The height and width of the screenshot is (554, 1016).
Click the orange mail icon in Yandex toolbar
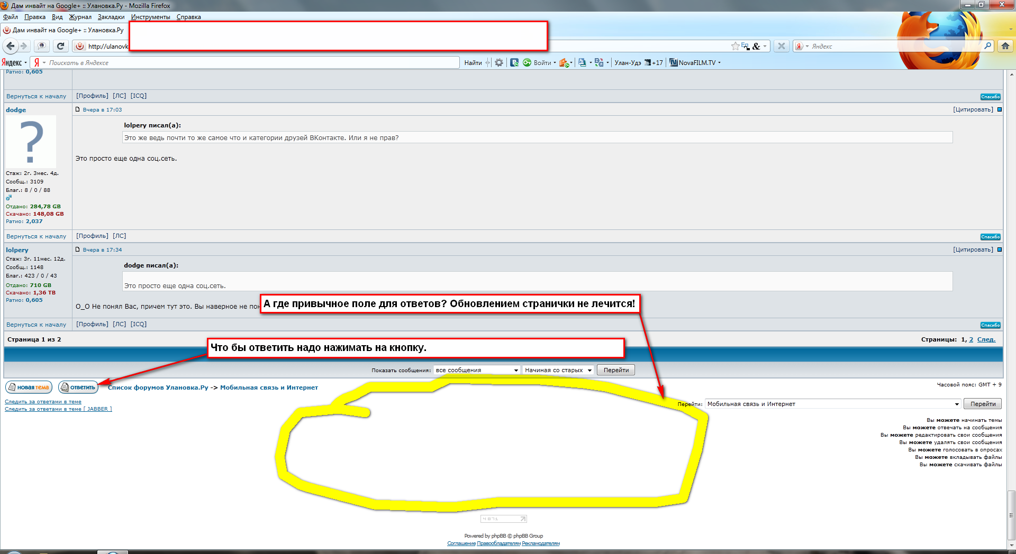(x=564, y=63)
